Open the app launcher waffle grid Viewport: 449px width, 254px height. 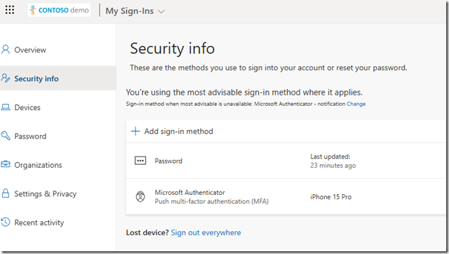click(10, 10)
